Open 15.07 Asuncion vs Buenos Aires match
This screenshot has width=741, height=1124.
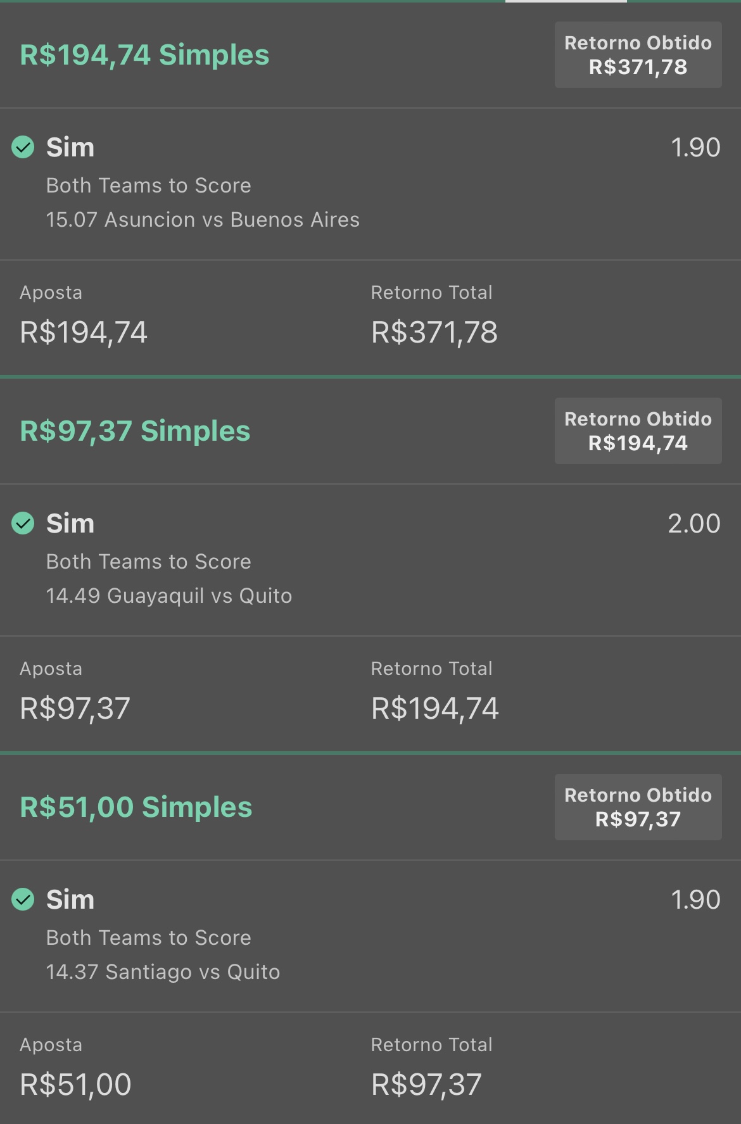tap(203, 220)
